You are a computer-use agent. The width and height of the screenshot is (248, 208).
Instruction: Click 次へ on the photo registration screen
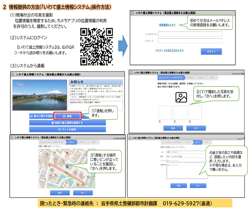click(196, 128)
